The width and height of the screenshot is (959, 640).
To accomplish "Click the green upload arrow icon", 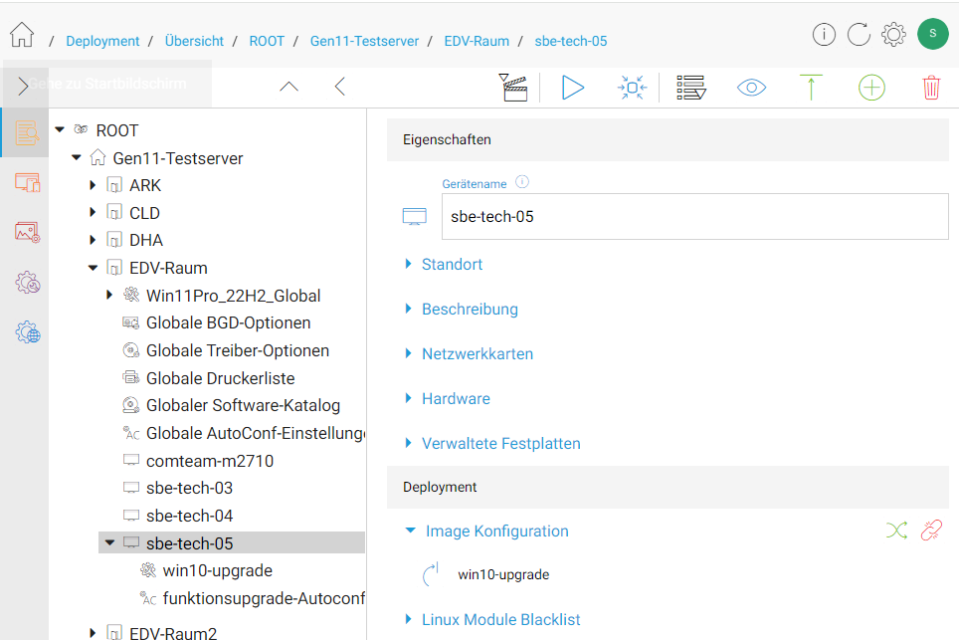I will coord(812,88).
